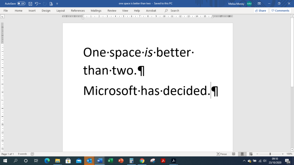Image resolution: width=294 pixels, height=165 pixels.
Task: Click the volume speaker tray icon
Action: [265, 161]
